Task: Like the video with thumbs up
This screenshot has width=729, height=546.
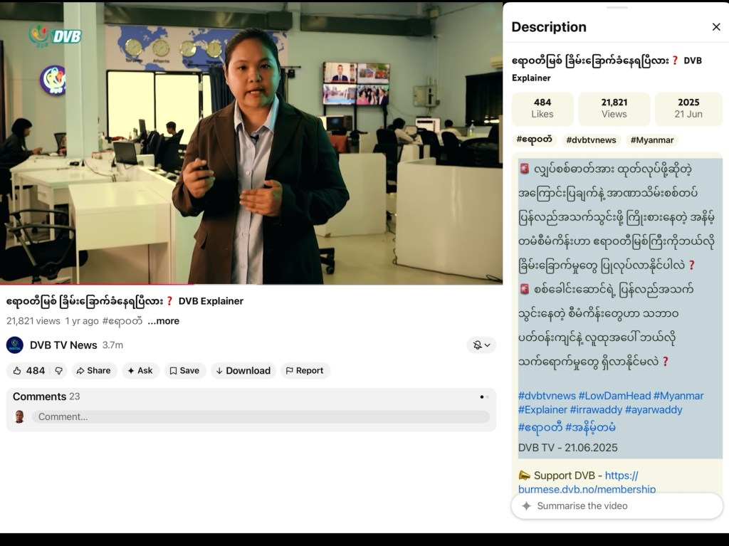Action: coord(28,371)
